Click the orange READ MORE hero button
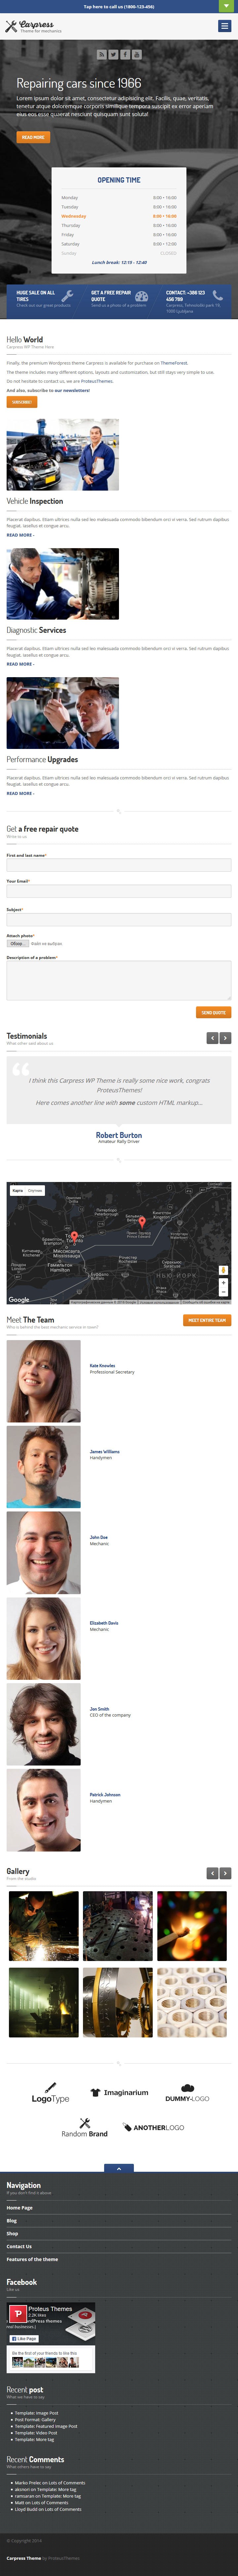The height and width of the screenshot is (2576, 238). click(x=33, y=137)
